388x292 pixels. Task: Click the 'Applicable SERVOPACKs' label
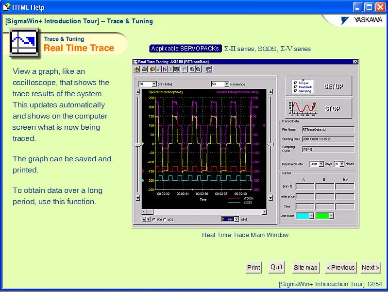pyautogui.click(x=185, y=49)
